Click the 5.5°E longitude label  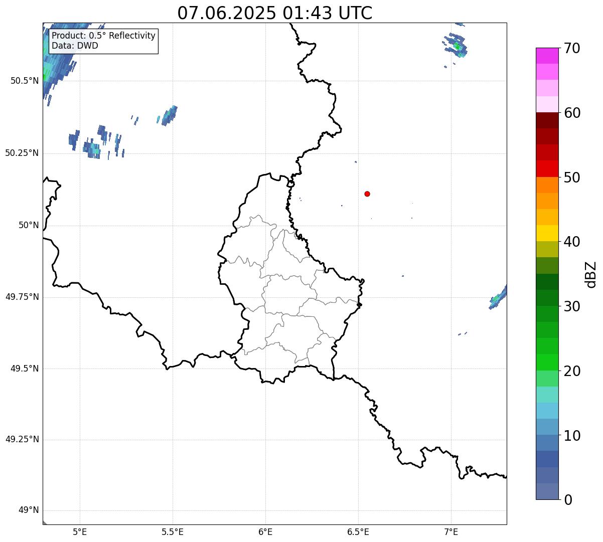tap(173, 532)
